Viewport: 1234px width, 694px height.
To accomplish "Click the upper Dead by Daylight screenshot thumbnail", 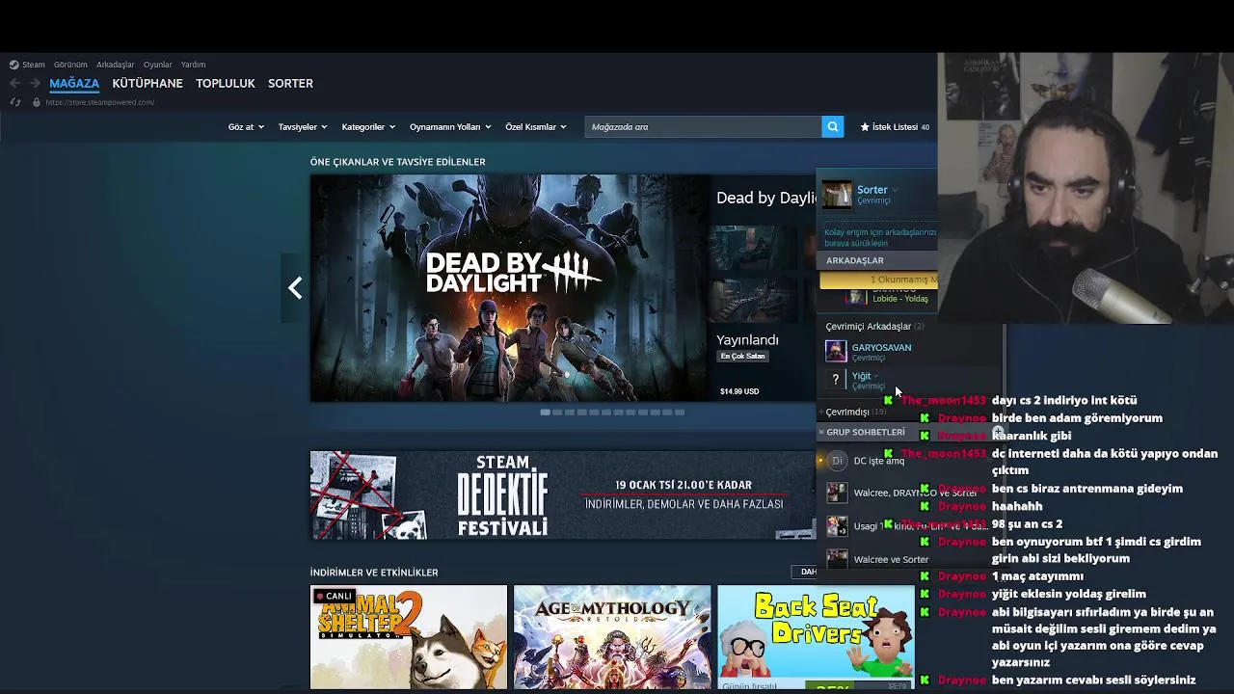I will 752,249.
